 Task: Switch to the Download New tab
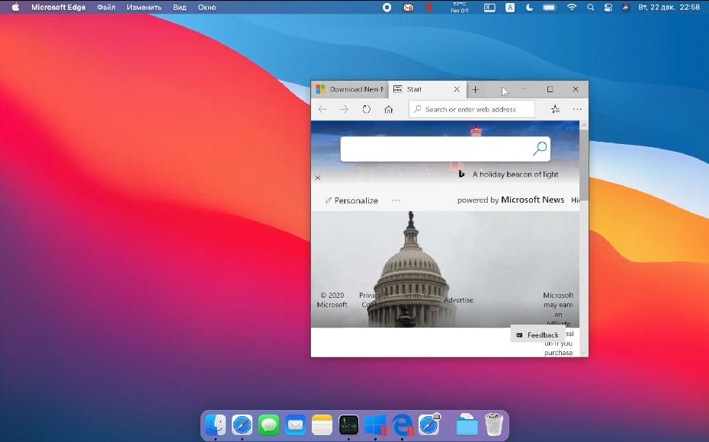click(349, 90)
